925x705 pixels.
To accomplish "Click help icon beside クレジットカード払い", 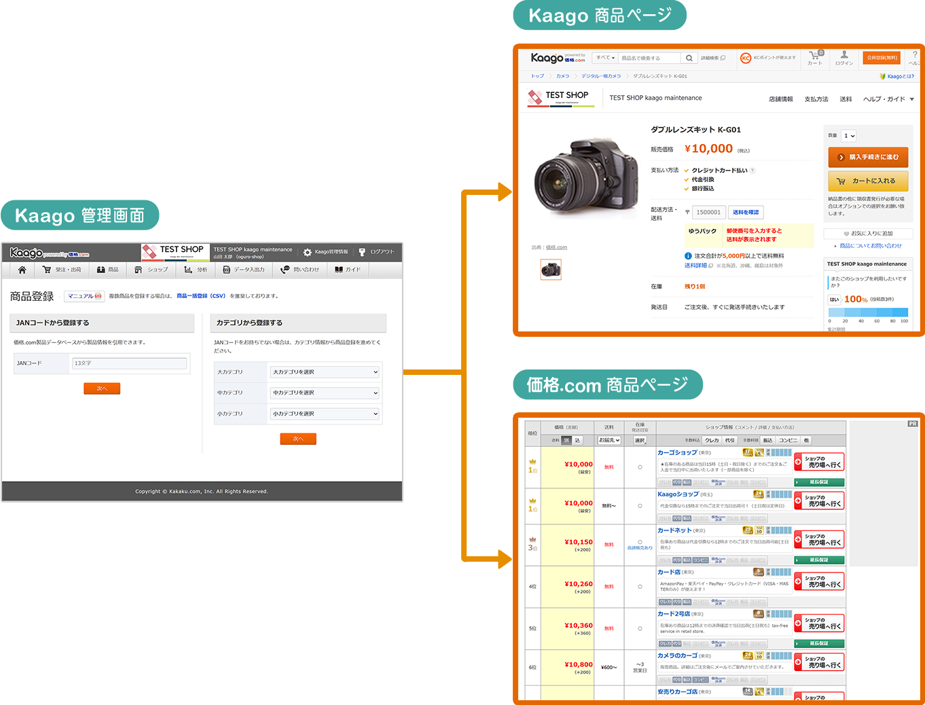I will click(752, 170).
